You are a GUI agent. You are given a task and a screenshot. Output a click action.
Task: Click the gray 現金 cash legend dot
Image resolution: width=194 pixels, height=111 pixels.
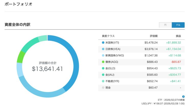click(103, 88)
